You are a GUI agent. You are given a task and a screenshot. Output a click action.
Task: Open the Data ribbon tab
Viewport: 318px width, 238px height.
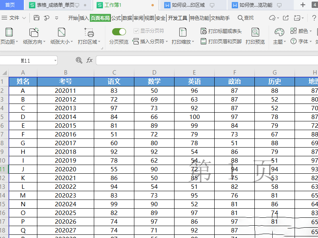[127, 18]
